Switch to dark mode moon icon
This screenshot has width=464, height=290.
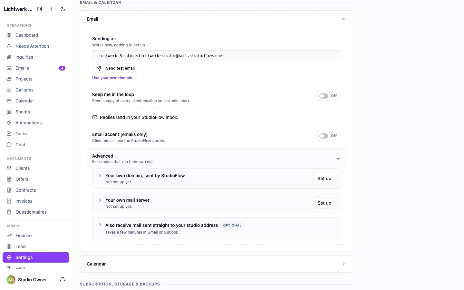[x=63, y=9]
